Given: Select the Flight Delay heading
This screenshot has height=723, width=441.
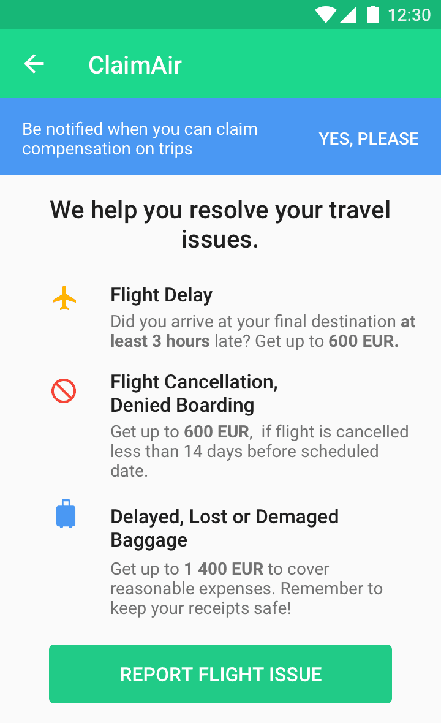Looking at the screenshot, I should [x=161, y=295].
